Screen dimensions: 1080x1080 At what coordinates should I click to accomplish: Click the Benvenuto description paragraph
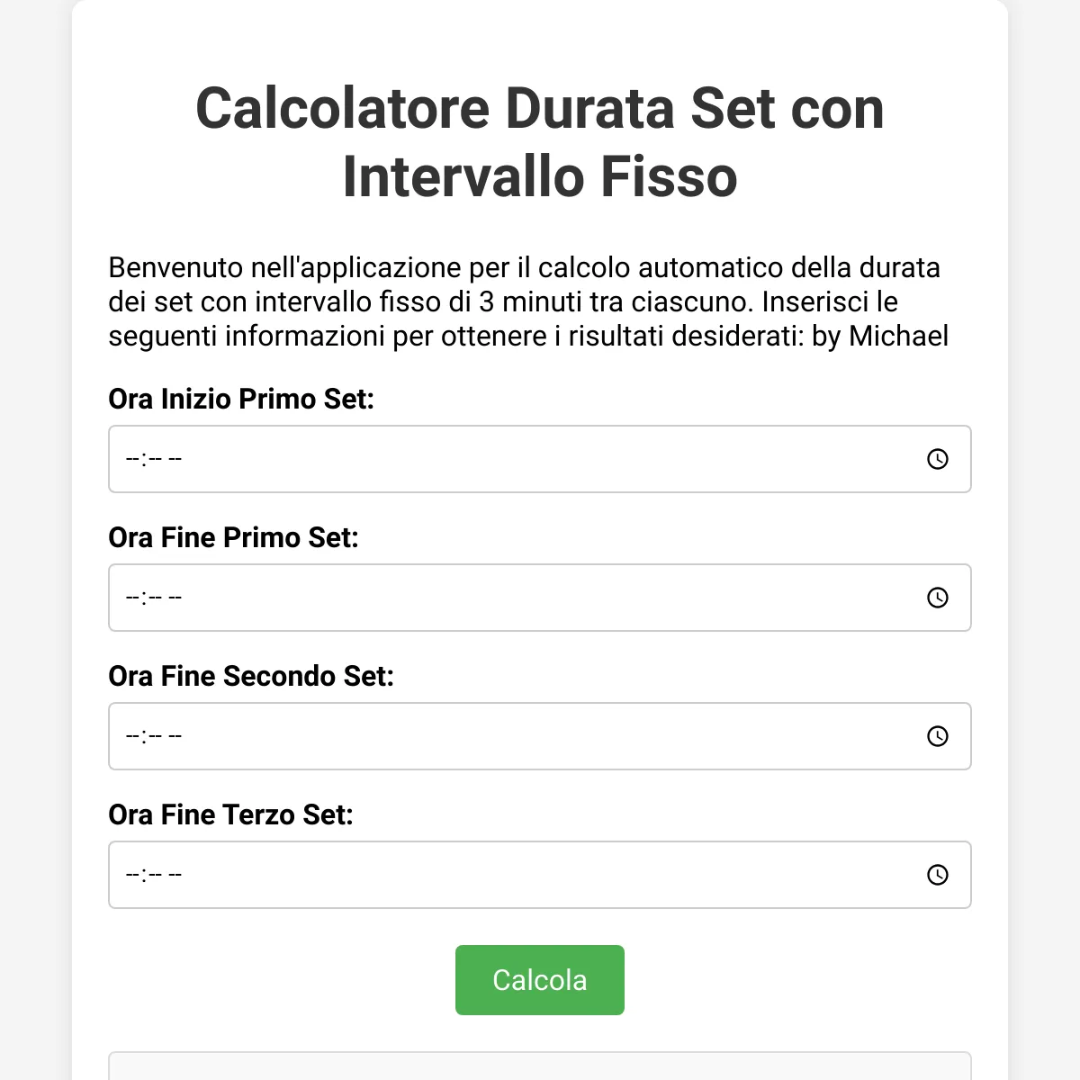pyautogui.click(x=529, y=301)
